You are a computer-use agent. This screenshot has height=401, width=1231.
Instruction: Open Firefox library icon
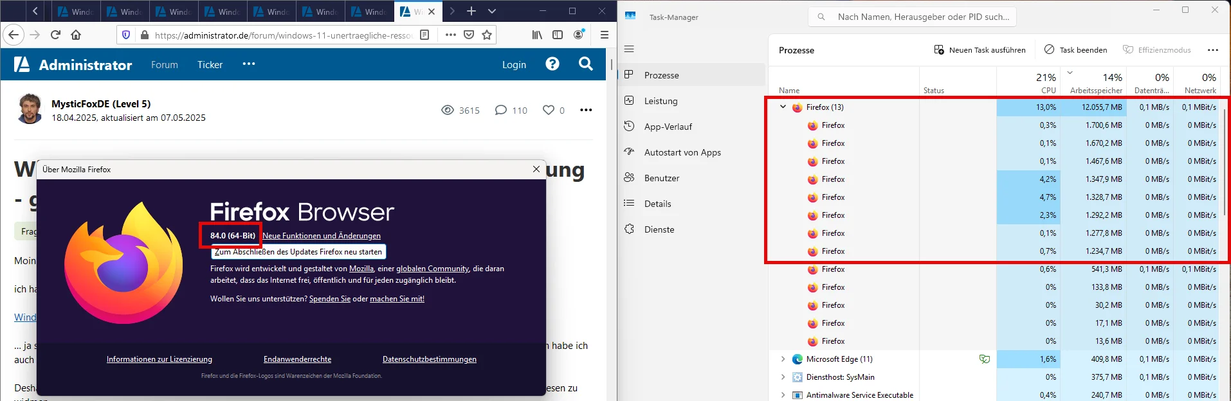537,35
